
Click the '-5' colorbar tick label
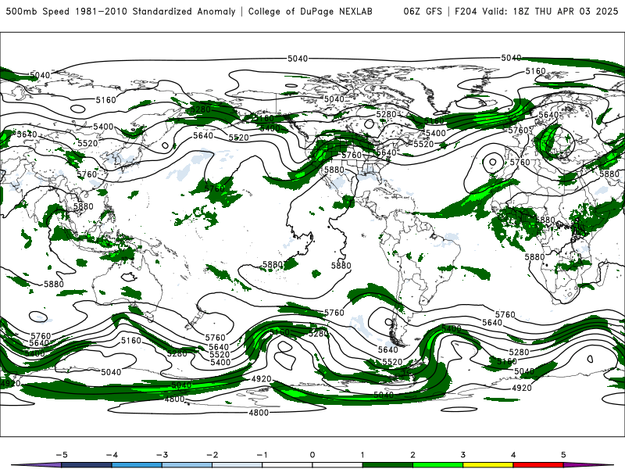(x=62, y=455)
